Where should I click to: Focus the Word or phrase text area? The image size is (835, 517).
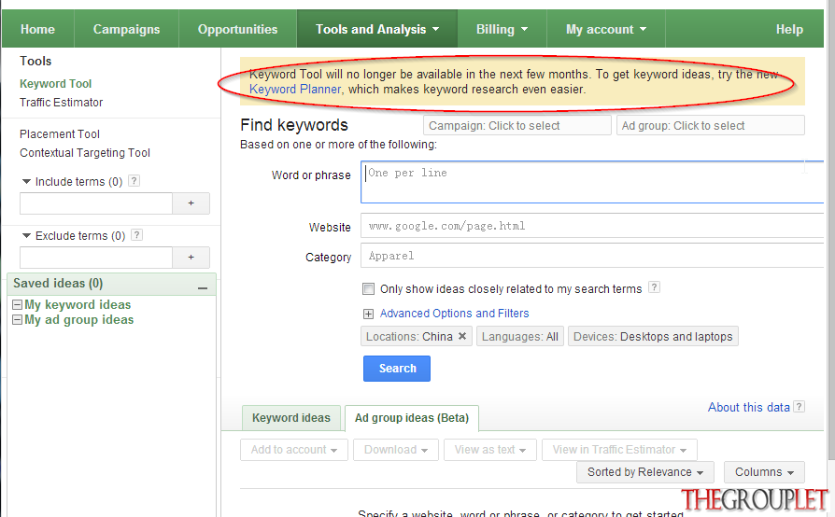point(592,182)
